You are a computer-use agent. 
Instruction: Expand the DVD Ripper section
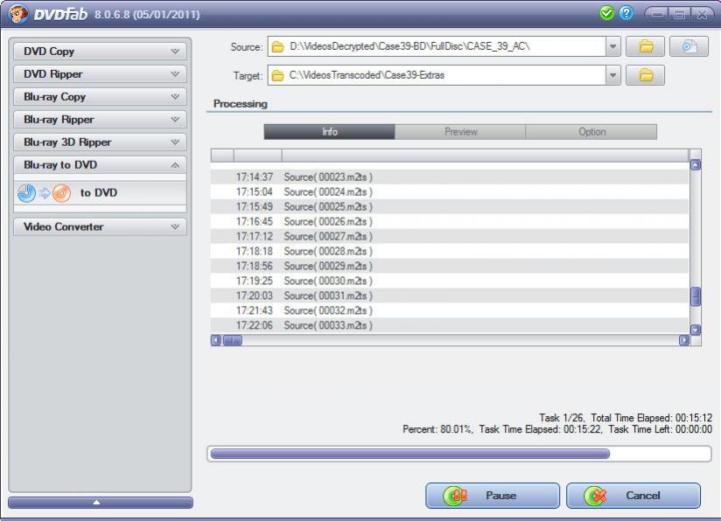(x=101, y=74)
